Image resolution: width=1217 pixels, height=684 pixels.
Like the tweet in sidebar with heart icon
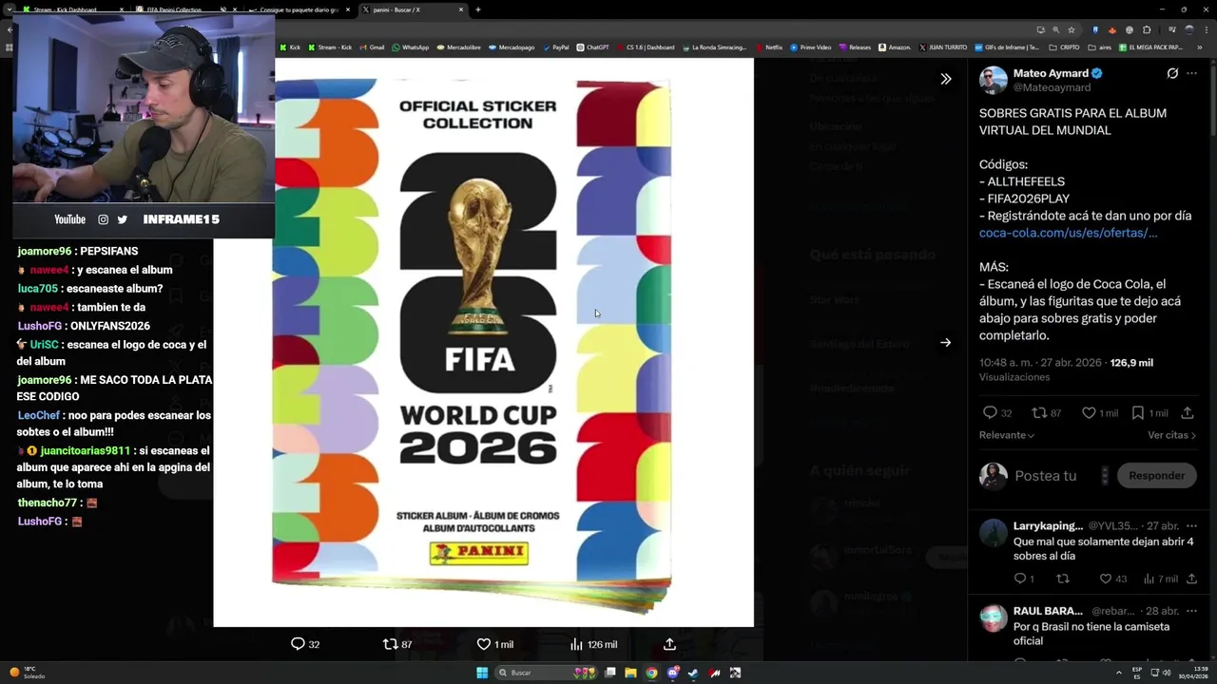[1088, 413]
